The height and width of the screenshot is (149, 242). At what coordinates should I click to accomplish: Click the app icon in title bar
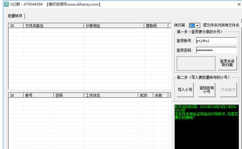point(6,4)
